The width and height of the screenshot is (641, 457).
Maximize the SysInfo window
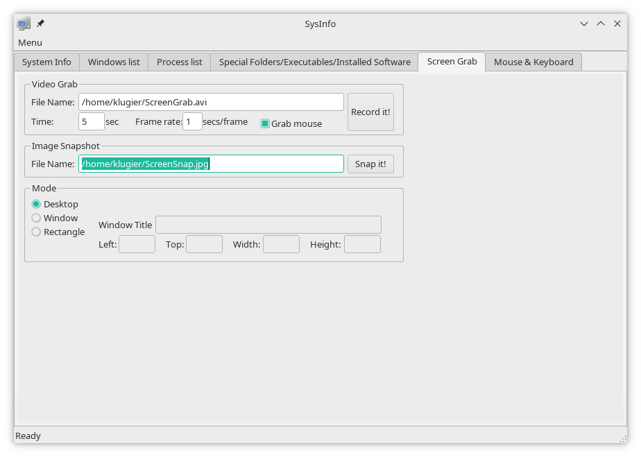point(600,24)
